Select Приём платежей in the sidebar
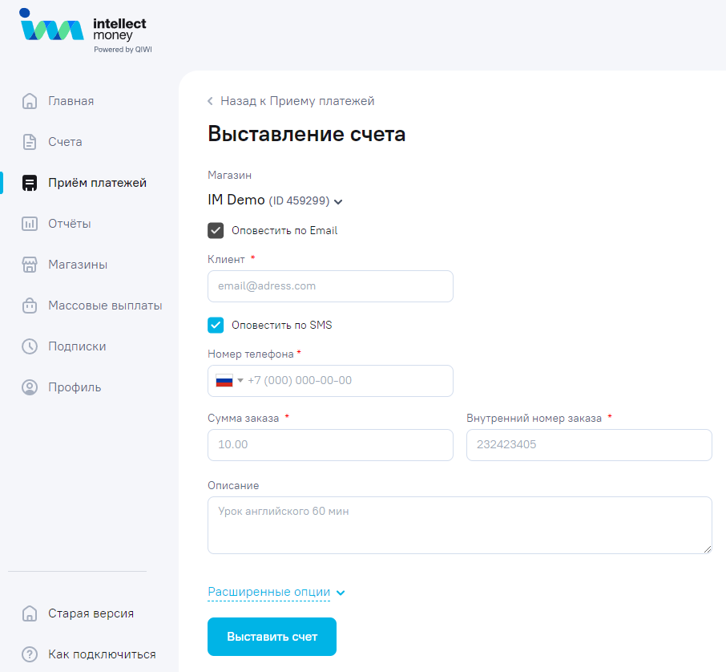This screenshot has width=726, height=672. pyautogui.click(x=97, y=183)
